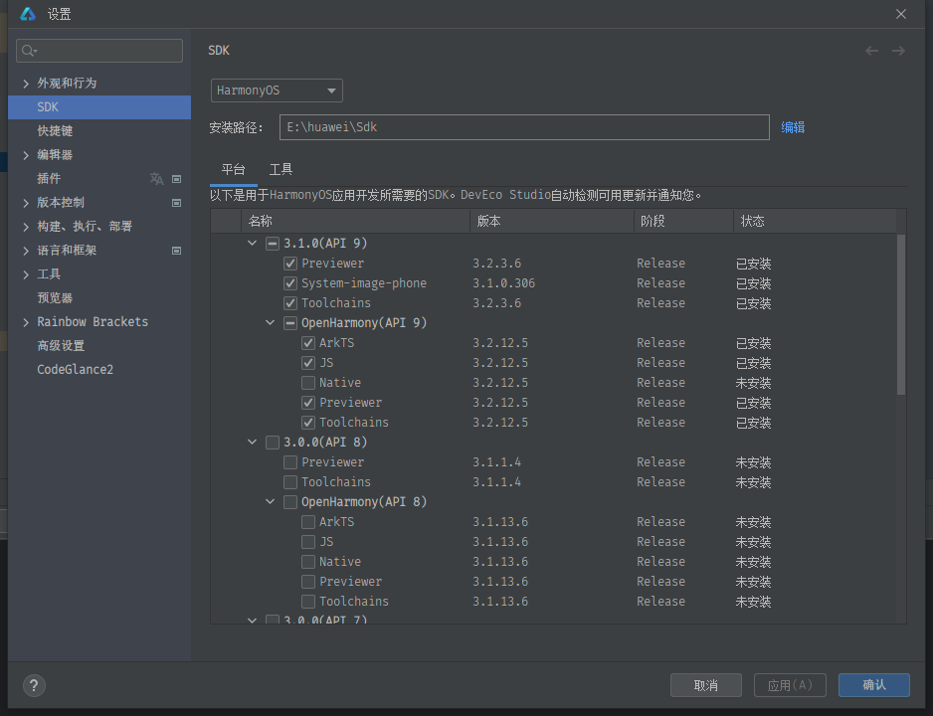This screenshot has width=933, height=716.
Task: Click the project-level icon beside 语言和框架
Action: tap(177, 251)
